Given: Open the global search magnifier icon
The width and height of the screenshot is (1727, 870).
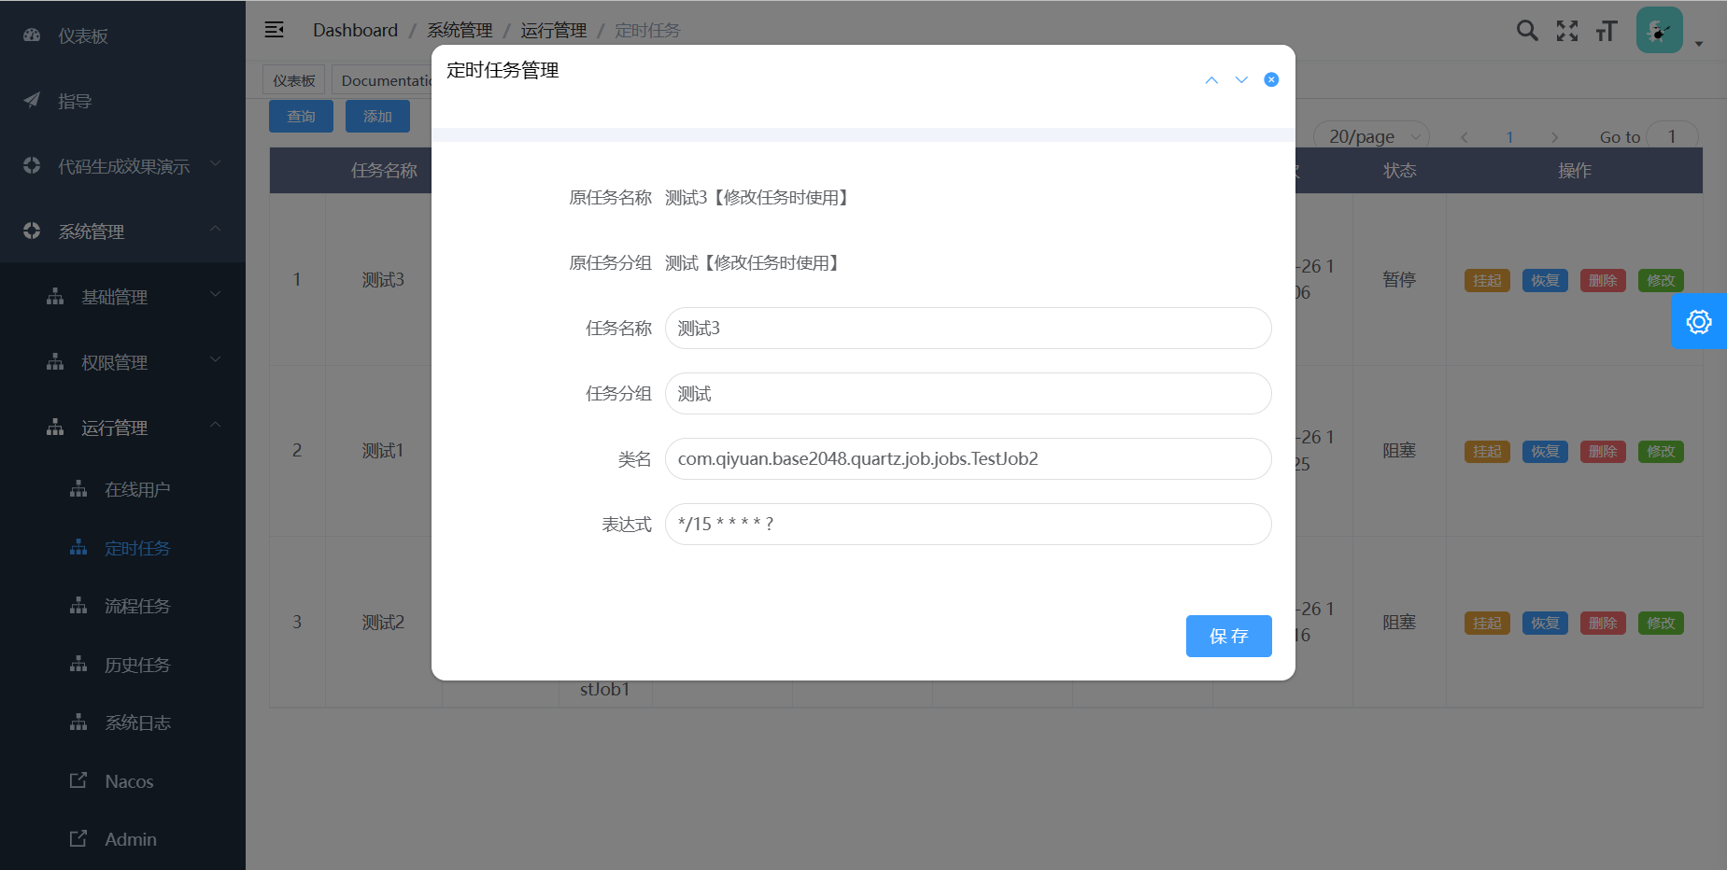Looking at the screenshot, I should pos(1527,30).
